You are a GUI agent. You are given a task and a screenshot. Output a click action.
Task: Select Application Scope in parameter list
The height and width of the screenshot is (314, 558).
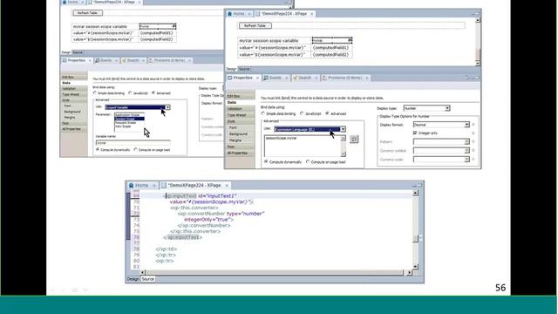tap(127, 115)
